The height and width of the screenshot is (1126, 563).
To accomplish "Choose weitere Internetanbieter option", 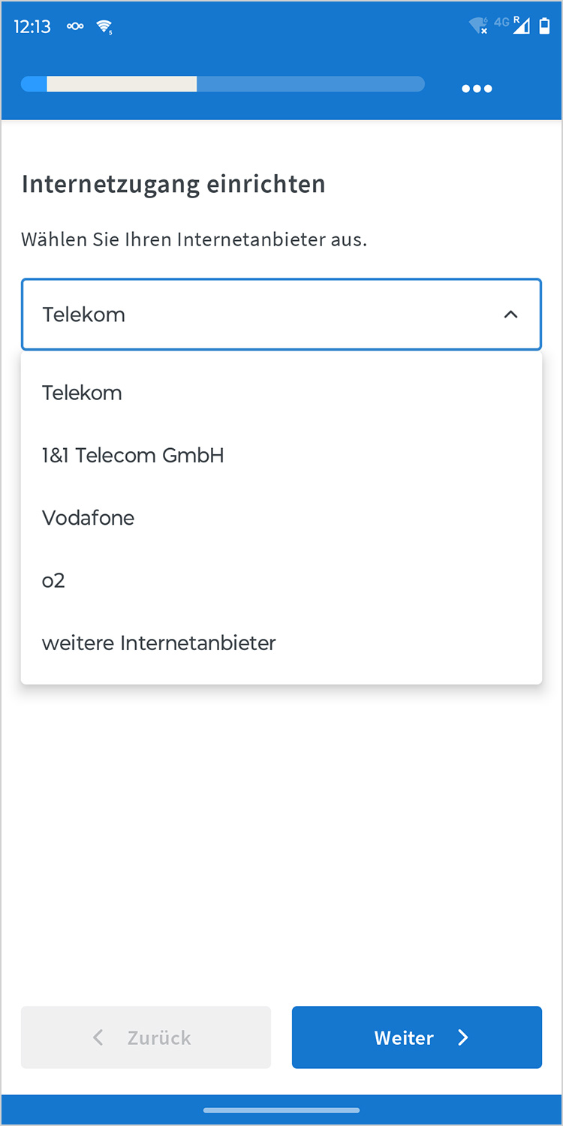I will (159, 643).
